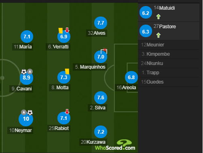Click Matuidi's green substitution-on arrow

159,17
